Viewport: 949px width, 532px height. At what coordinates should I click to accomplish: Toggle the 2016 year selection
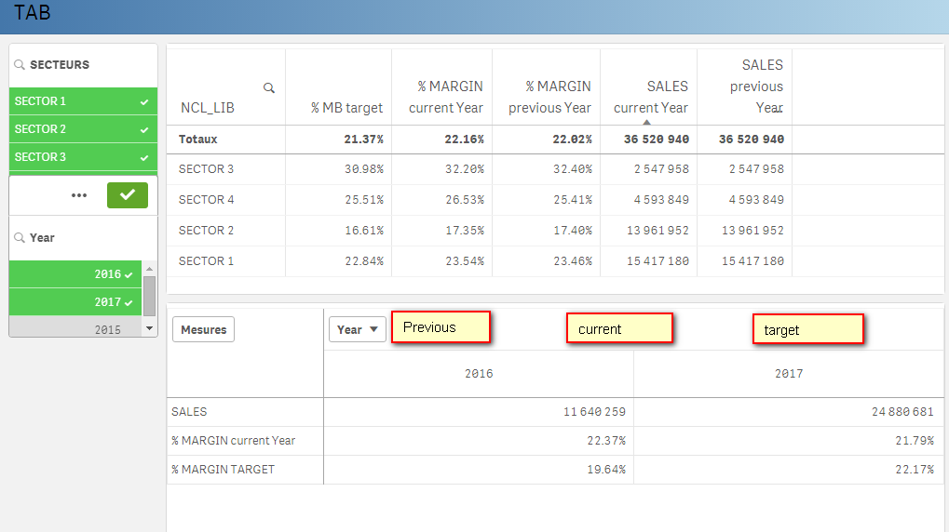tap(75, 273)
